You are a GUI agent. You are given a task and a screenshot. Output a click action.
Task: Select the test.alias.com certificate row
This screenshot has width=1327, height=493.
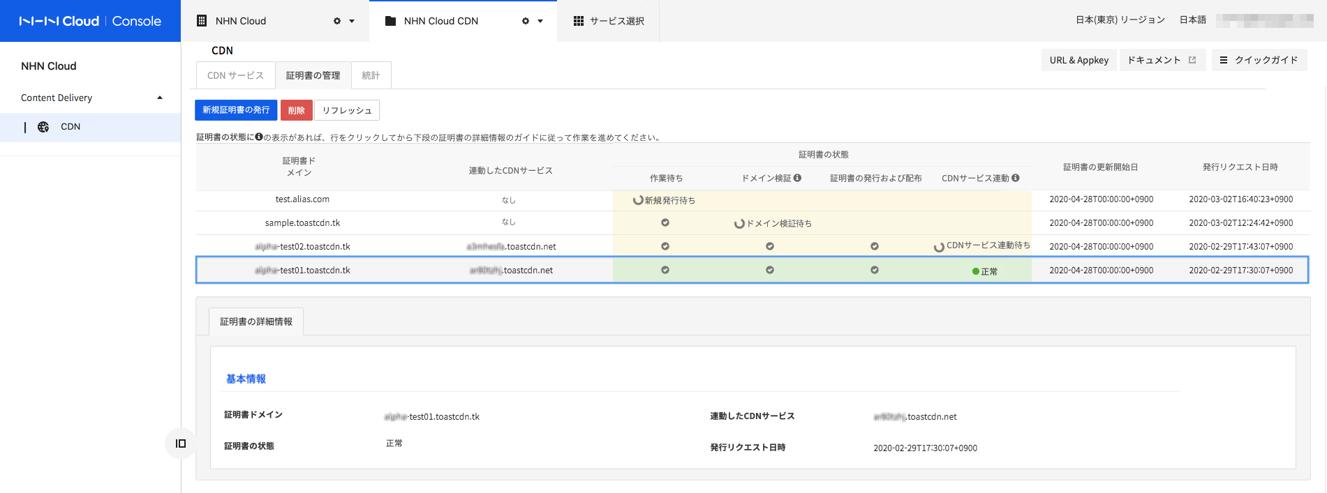[302, 199]
